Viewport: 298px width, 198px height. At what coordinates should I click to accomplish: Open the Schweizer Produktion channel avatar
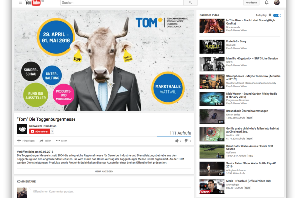coord(22,129)
